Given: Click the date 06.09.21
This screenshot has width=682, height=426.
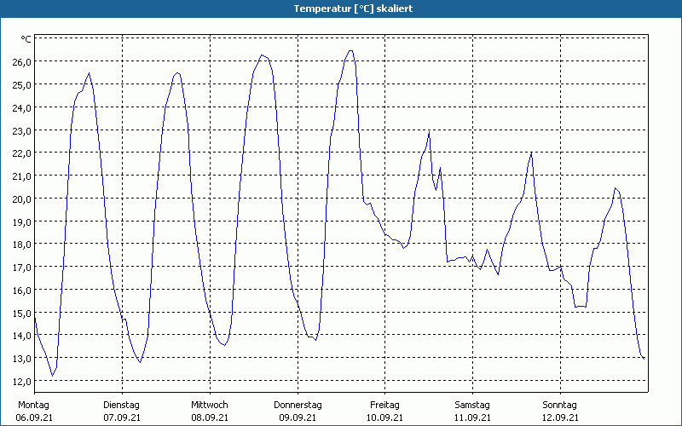Looking at the screenshot, I should click(x=34, y=418).
